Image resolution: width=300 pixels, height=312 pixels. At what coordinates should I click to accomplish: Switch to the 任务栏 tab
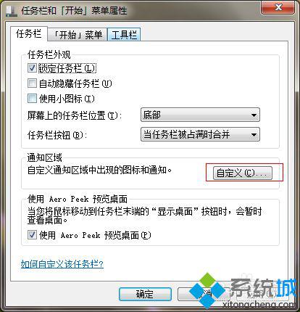tap(28, 33)
